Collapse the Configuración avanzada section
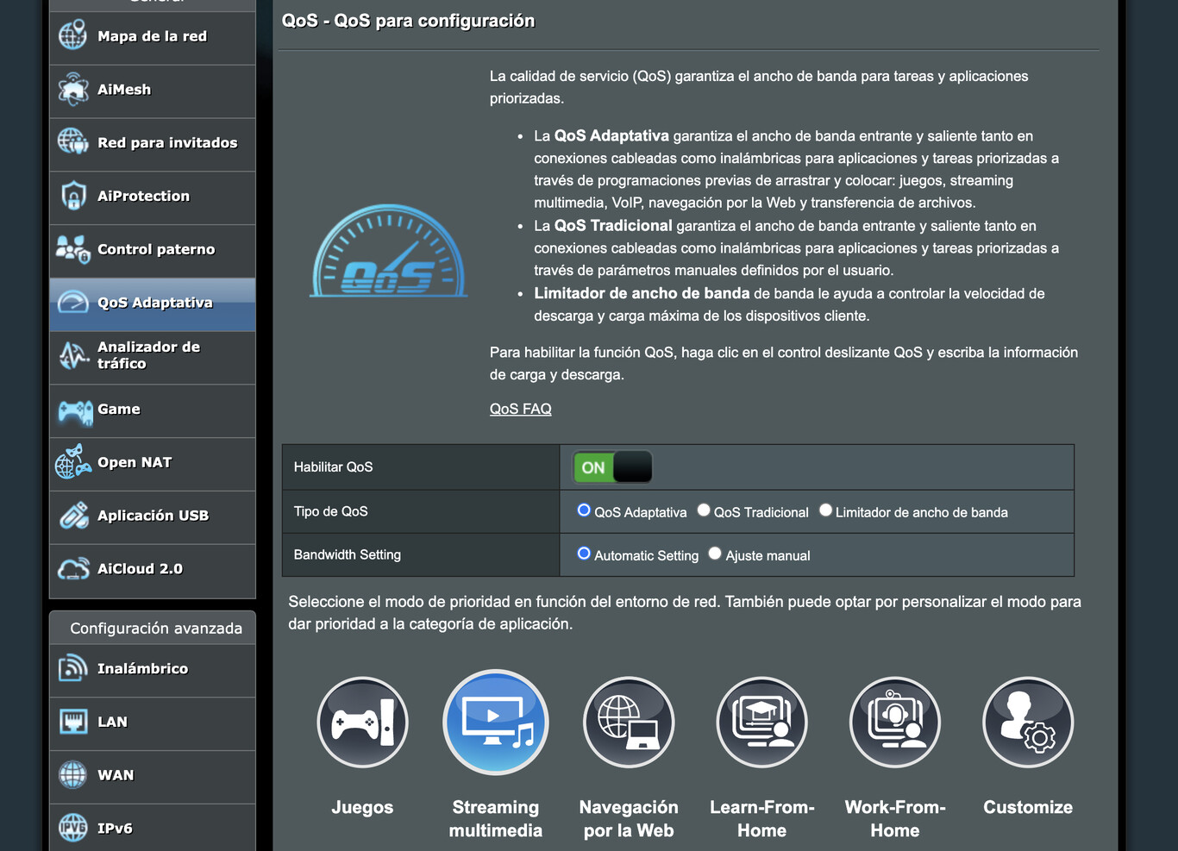The width and height of the screenshot is (1178, 851). [x=152, y=628]
